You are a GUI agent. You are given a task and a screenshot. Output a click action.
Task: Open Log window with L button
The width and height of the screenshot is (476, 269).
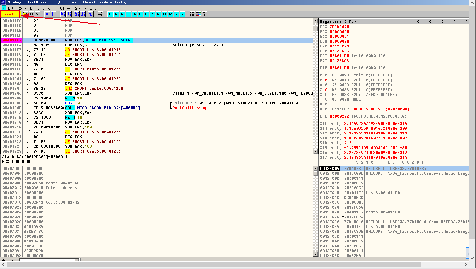click(110, 14)
